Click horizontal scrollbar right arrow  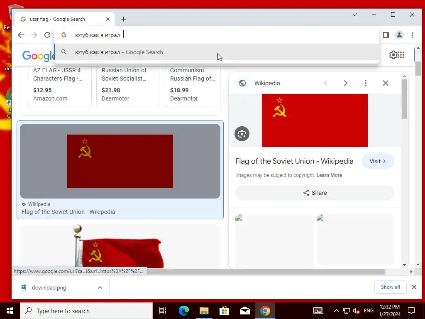(x=411, y=272)
